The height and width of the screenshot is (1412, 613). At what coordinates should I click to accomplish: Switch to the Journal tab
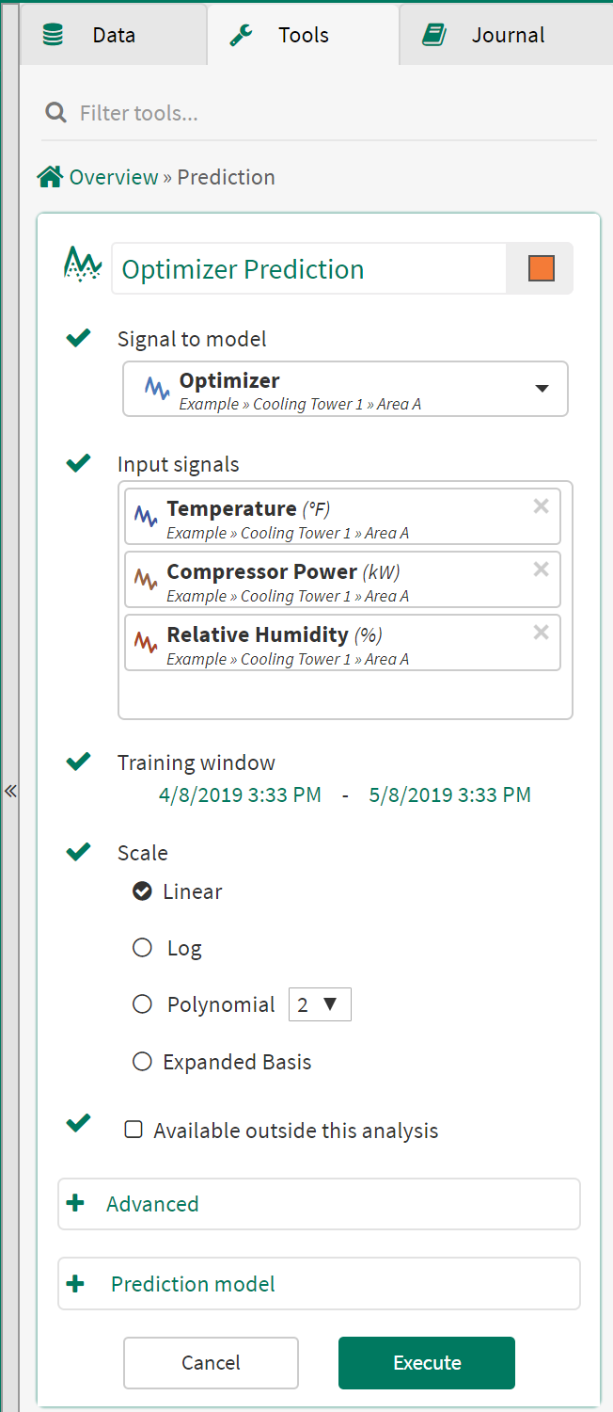507,35
